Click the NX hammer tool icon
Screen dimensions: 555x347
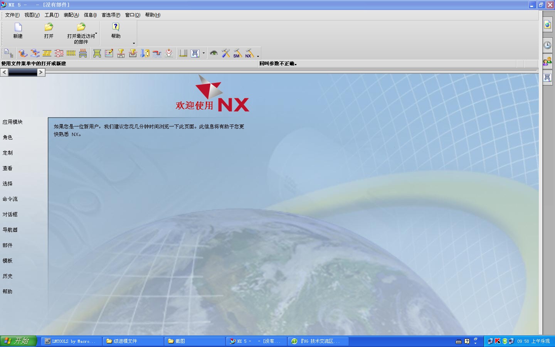click(250, 53)
